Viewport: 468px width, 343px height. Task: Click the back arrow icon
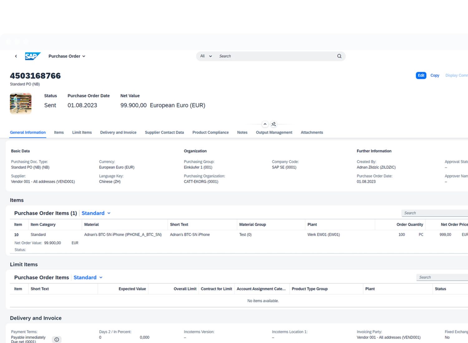pyautogui.click(x=16, y=56)
